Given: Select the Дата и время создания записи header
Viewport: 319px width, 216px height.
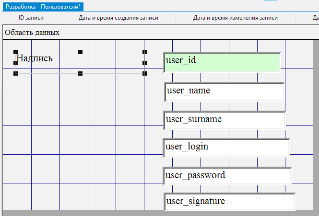Looking at the screenshot, I should click(x=118, y=18).
